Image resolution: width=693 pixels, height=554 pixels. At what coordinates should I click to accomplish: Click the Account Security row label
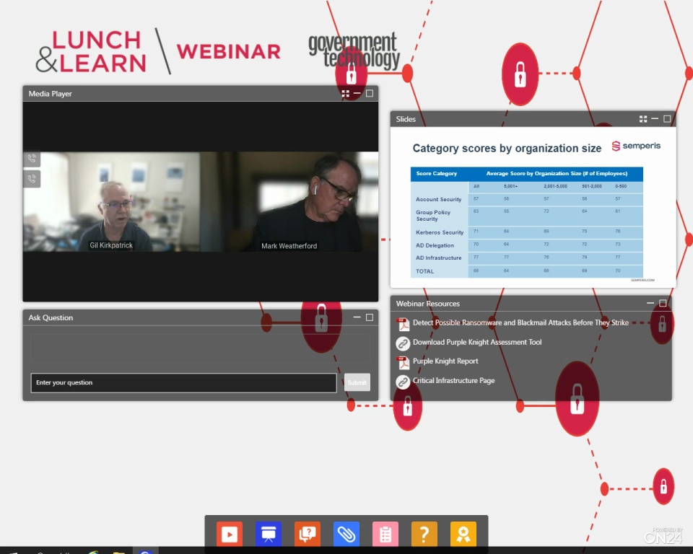(438, 200)
